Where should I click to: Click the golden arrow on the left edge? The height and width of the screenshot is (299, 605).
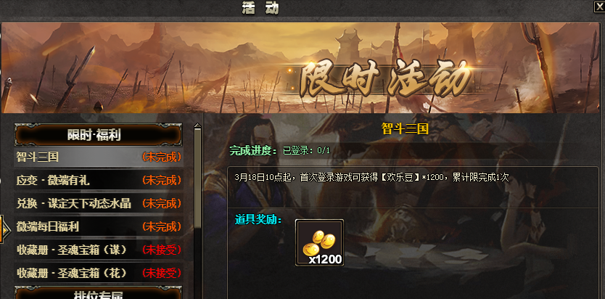4,229
